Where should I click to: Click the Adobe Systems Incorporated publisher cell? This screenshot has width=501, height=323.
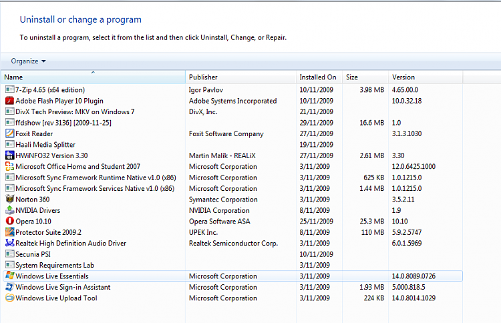point(232,101)
